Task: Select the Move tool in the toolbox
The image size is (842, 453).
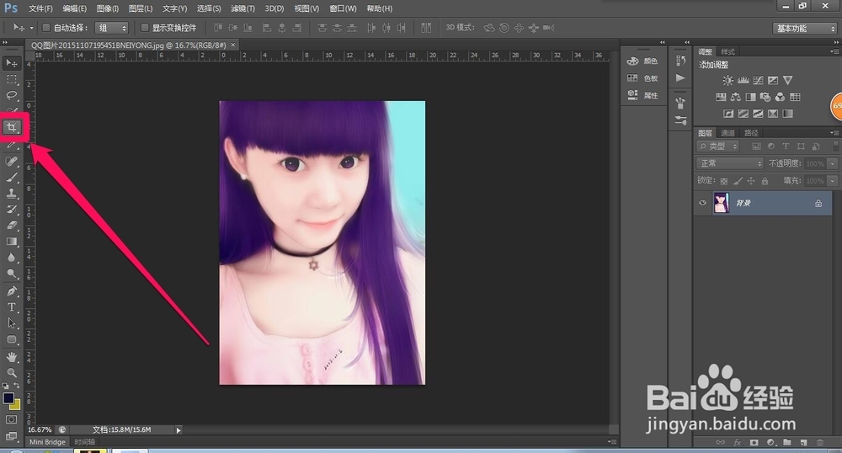Action: tap(11, 63)
